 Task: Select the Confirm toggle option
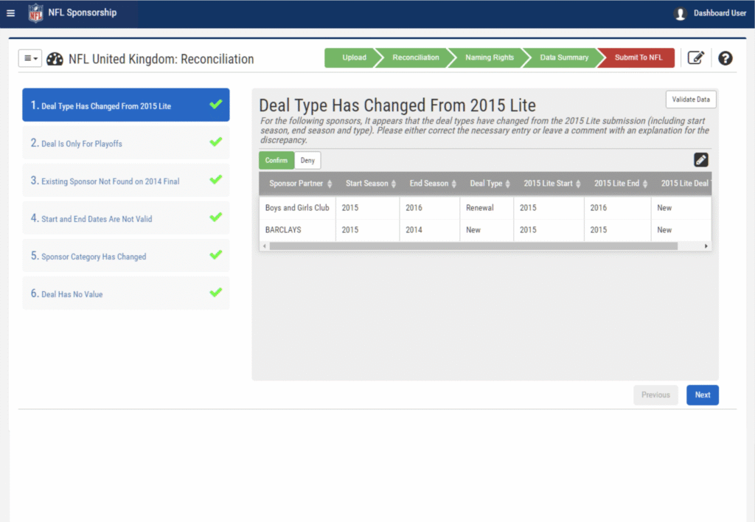[x=276, y=161]
